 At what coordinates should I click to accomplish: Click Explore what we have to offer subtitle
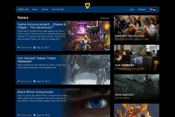point(129,68)
